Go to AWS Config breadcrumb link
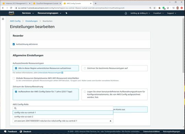 pos(15,21)
